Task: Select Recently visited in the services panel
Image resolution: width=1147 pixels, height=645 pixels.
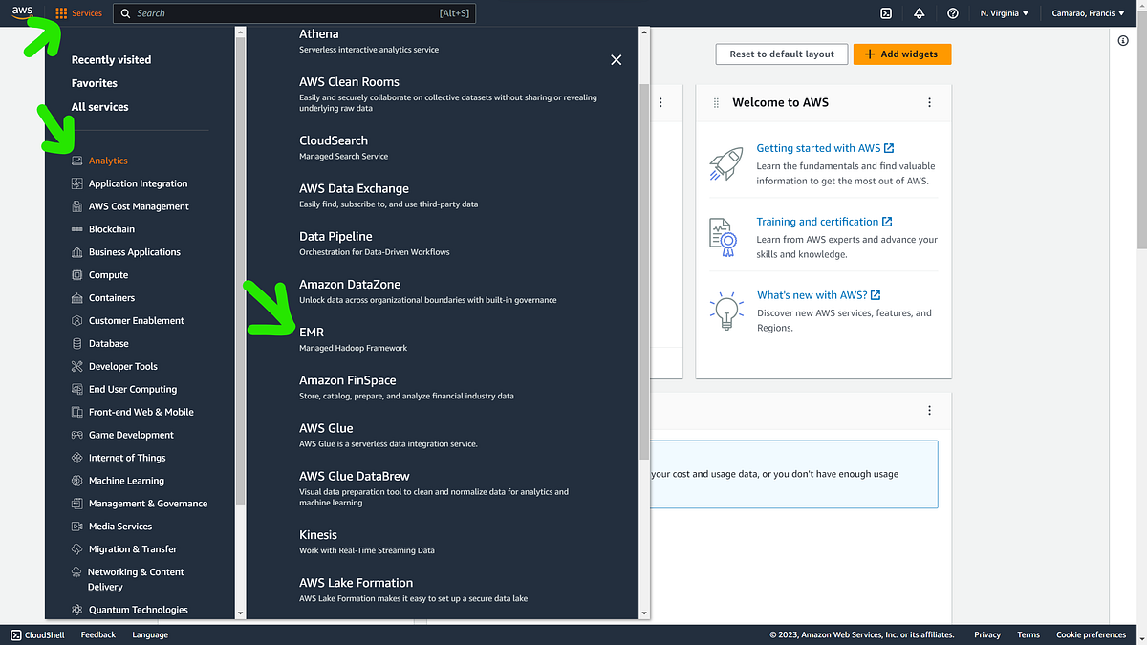Action: coord(112,59)
